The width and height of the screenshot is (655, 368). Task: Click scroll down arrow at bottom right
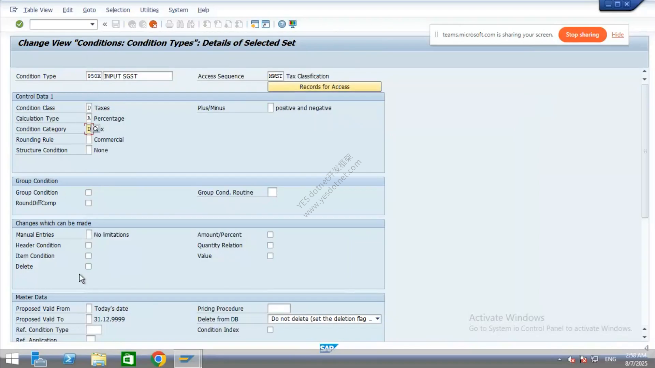click(644, 337)
